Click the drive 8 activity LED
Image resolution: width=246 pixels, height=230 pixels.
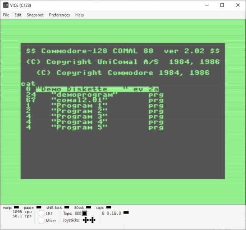(126, 213)
